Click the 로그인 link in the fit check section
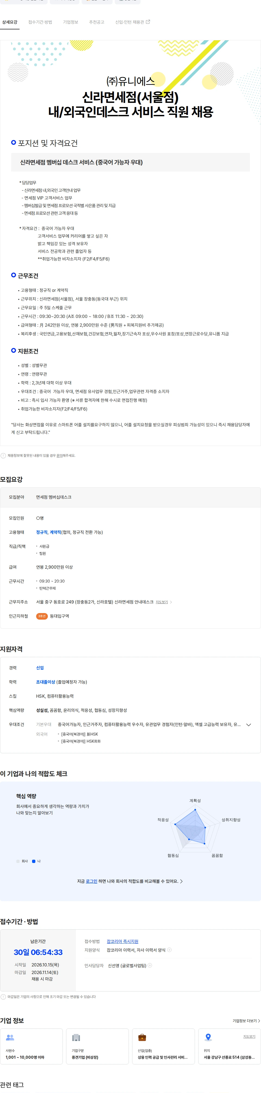261x1093 pixels. tap(92, 881)
